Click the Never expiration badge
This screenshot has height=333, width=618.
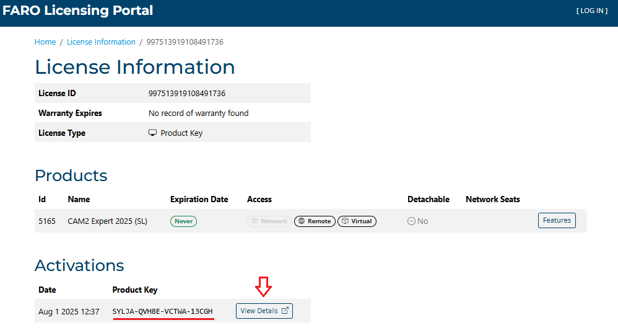coord(183,221)
